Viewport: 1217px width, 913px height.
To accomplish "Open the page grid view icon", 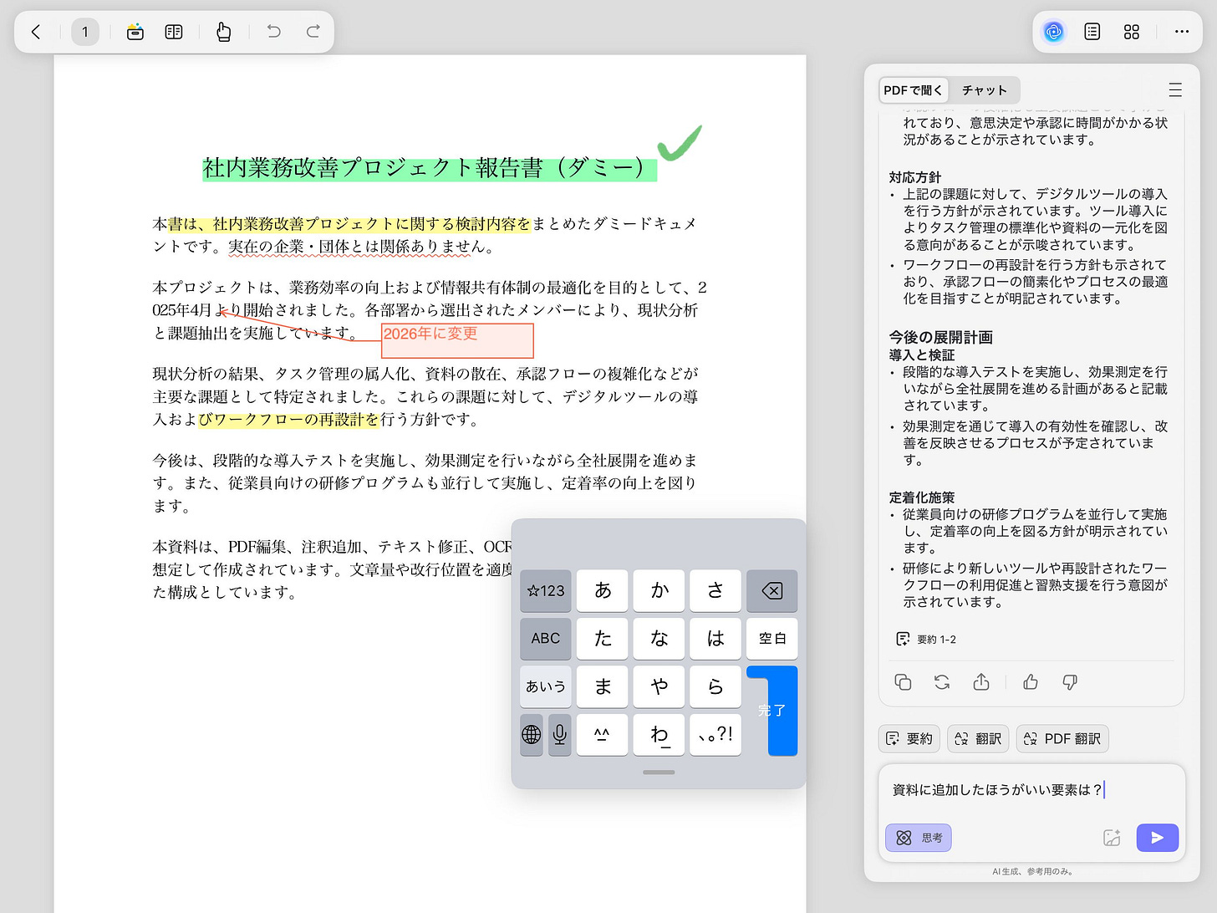I will click(1131, 32).
